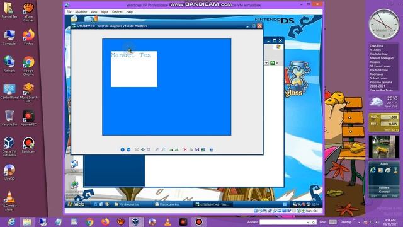Open Control Panel desktop icon
Screen dimensions: 403x227
click(x=9, y=91)
